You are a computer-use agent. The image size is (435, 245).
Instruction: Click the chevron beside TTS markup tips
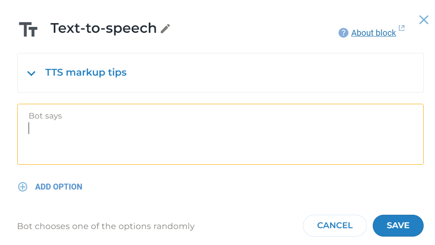pyautogui.click(x=31, y=73)
